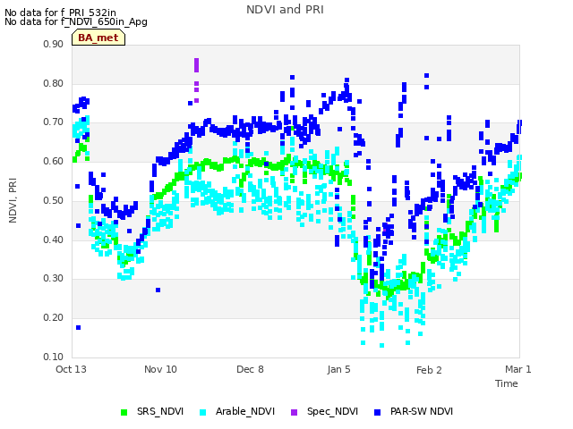The image size is (573, 429).
Task: Click the 0.50 y-axis tick label
Action: tap(53, 200)
